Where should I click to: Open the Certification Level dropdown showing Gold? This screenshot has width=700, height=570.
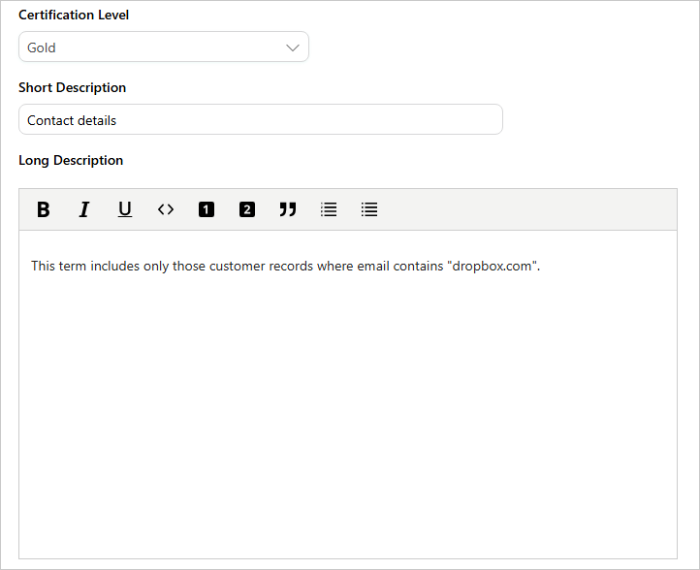coord(164,47)
